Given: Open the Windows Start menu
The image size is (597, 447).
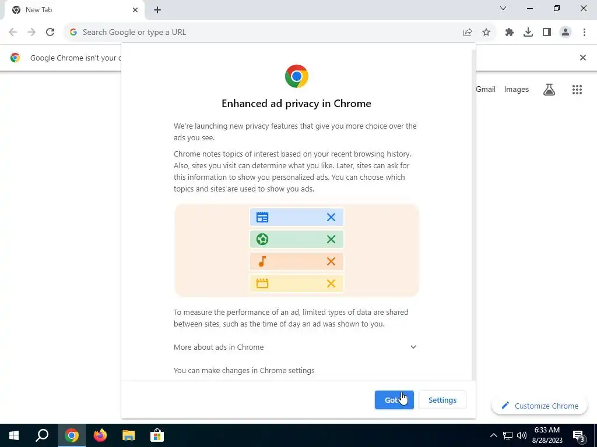Looking at the screenshot, I should point(14,435).
